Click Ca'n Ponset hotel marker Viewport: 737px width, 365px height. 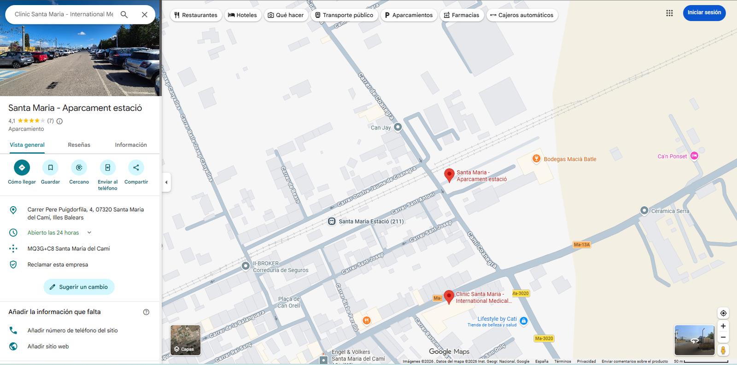click(694, 156)
